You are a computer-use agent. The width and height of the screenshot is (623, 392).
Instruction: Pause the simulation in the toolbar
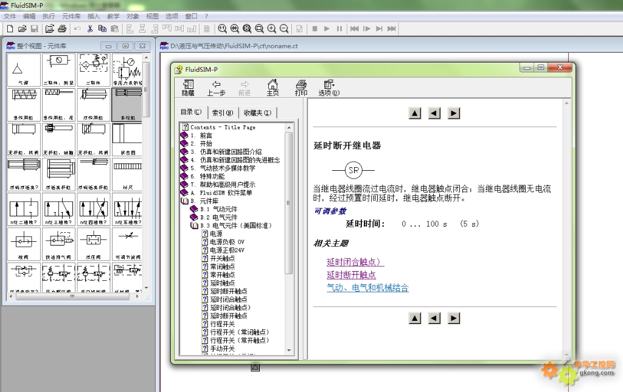pyautogui.click(x=339, y=29)
